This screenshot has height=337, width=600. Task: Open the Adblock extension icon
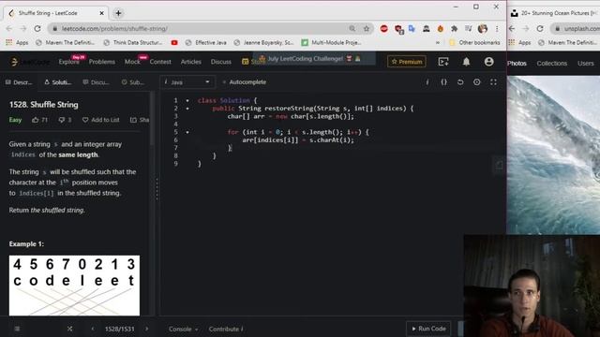pos(383,29)
